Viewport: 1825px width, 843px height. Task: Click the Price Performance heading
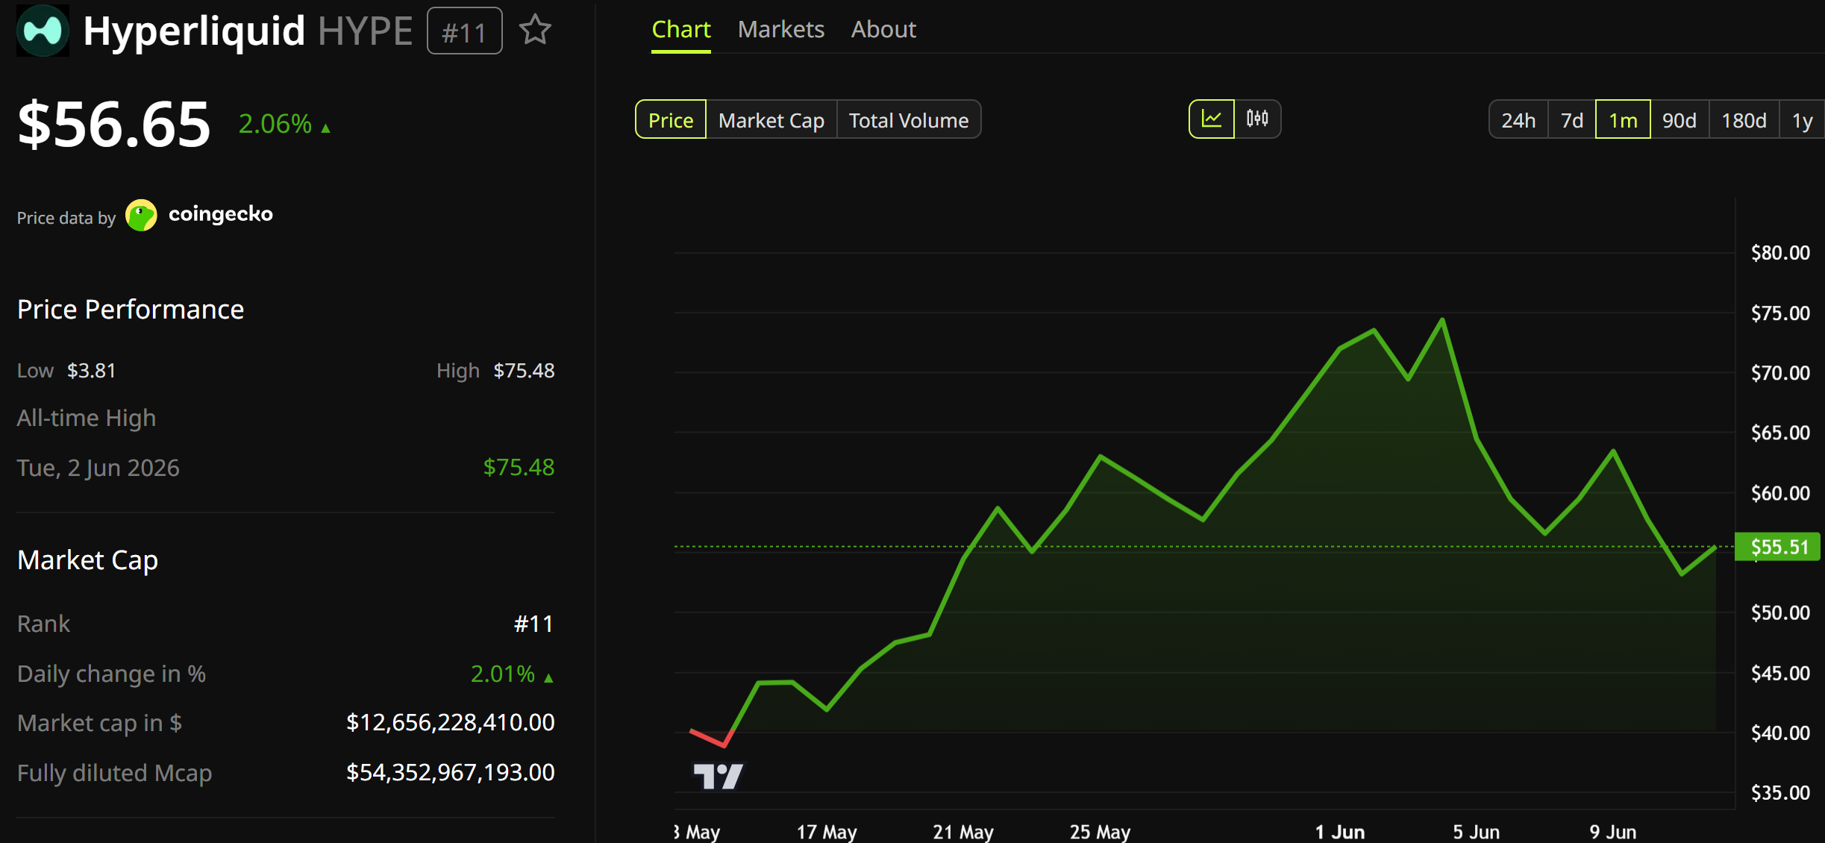click(131, 309)
